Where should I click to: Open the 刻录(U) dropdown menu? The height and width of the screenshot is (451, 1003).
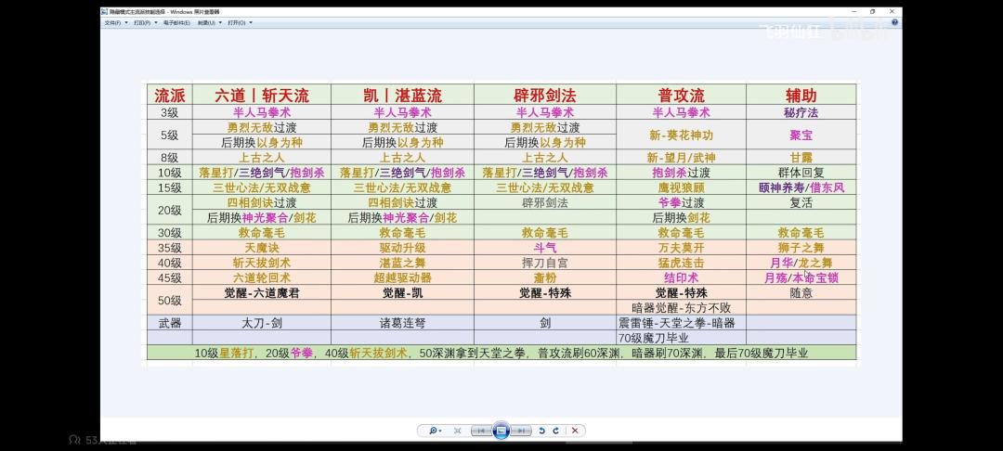click(x=209, y=22)
